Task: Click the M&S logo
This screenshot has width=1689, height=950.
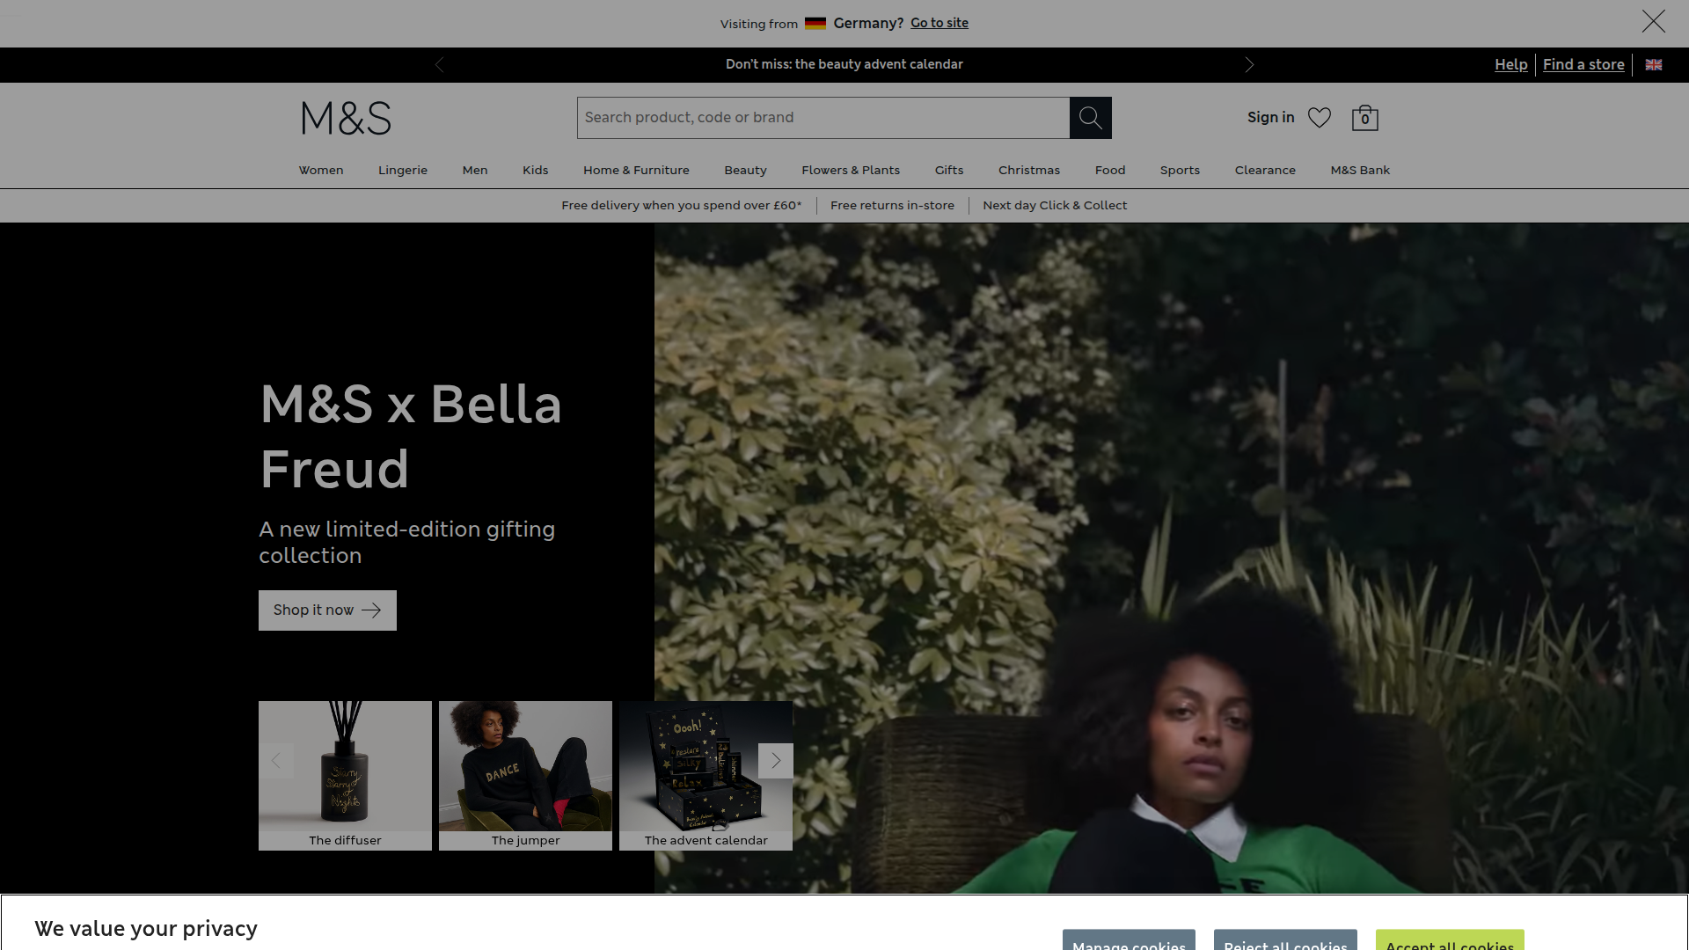Action: 346,118
